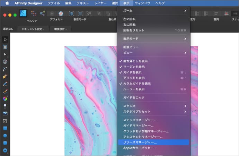This screenshot has height=156, width=239.
Task: Expand the ズーム submenu
Action: (152, 11)
